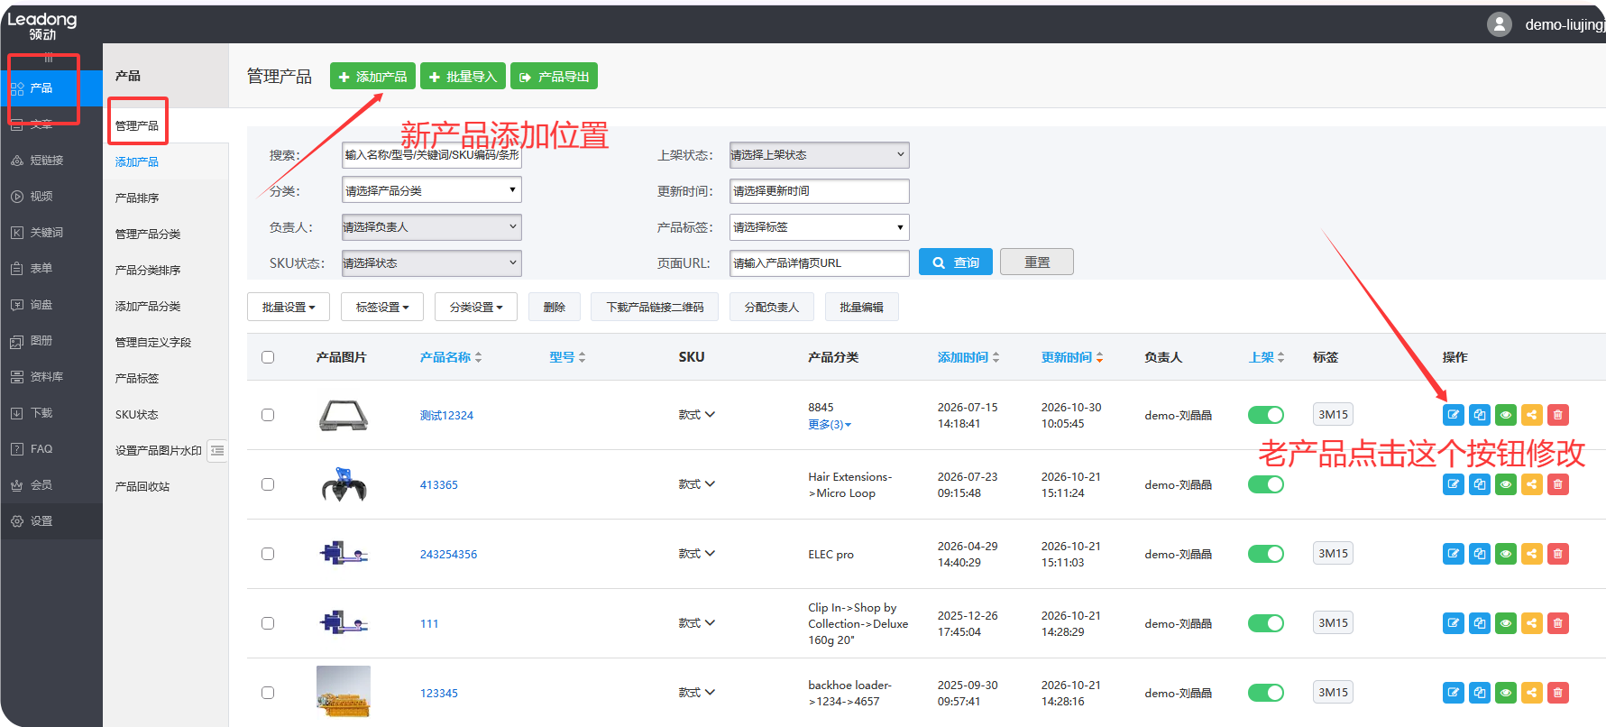Open the 批量设置 dropdown button
The height and width of the screenshot is (727, 1606).
[289, 308]
